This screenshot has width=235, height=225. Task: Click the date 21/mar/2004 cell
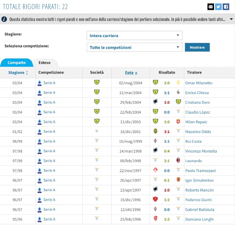(x=130, y=93)
